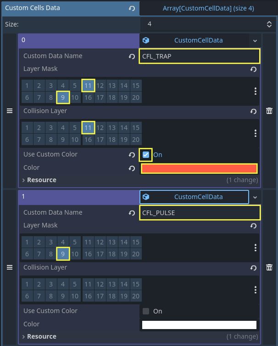Click the CustomCellData resource button of element 1

click(194, 197)
